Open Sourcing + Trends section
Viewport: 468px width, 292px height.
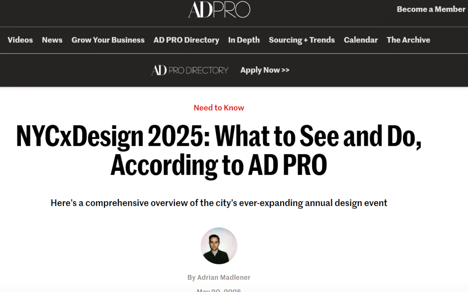302,40
